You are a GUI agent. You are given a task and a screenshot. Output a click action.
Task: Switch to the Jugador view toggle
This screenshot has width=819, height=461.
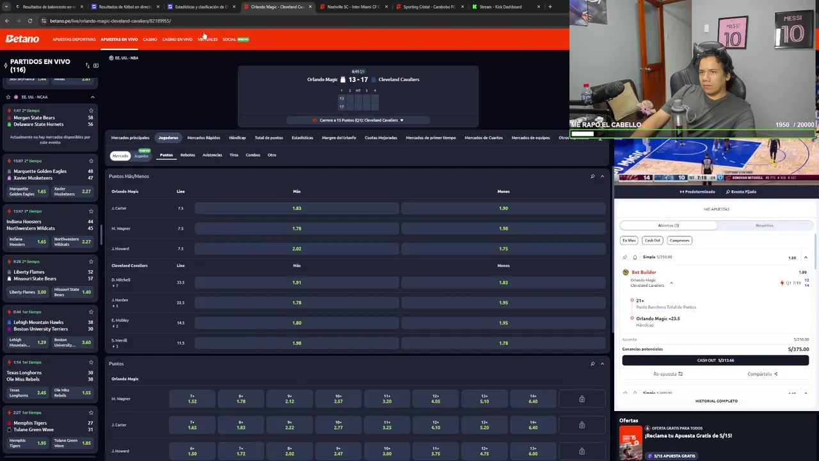coord(141,156)
